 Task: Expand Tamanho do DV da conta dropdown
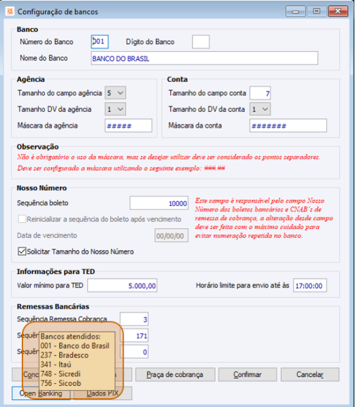(260, 109)
